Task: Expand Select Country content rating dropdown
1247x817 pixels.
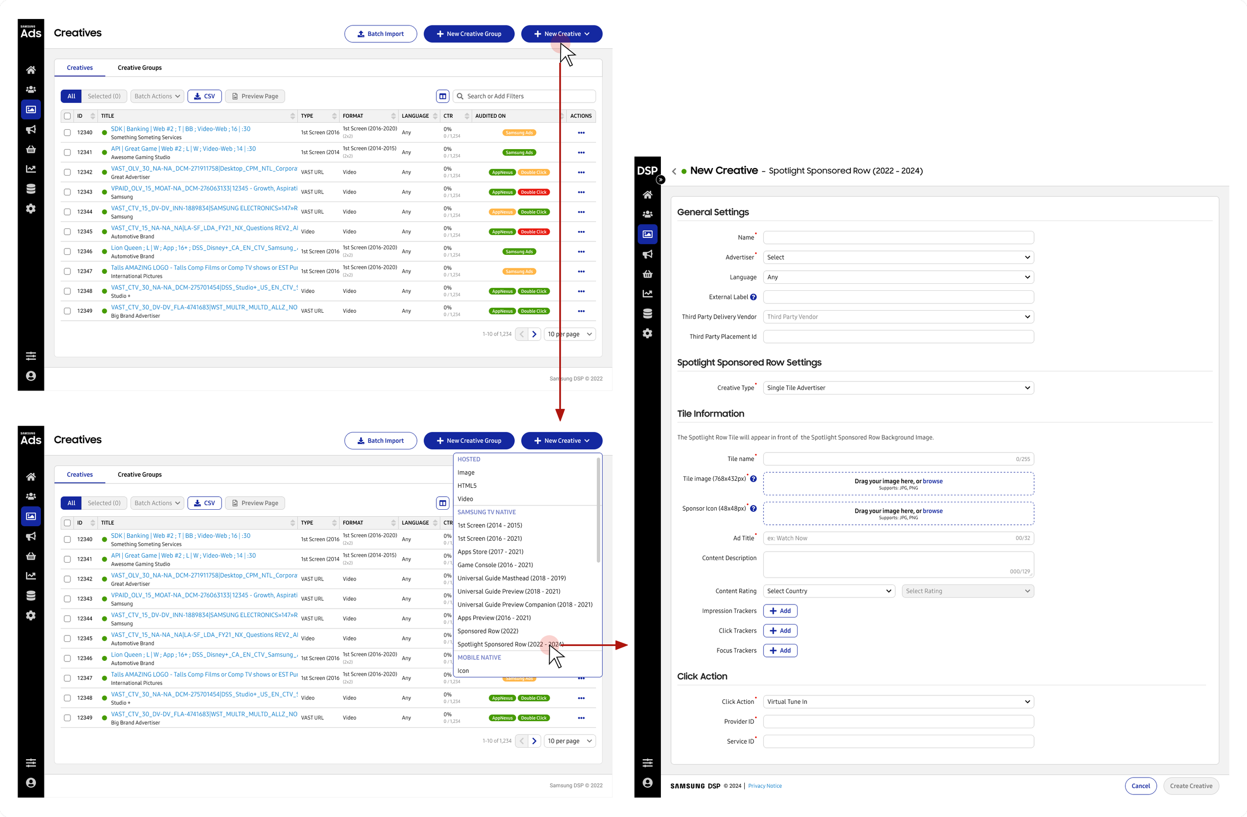Action: click(829, 591)
